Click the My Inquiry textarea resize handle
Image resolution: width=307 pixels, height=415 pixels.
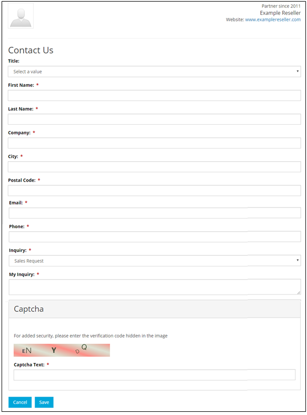pyautogui.click(x=299, y=292)
